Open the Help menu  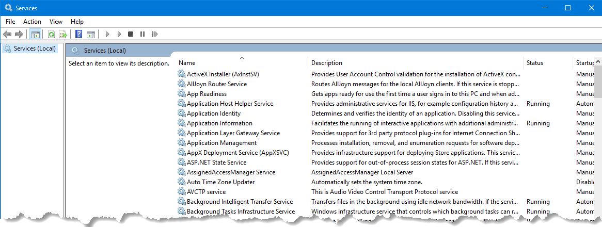click(77, 22)
